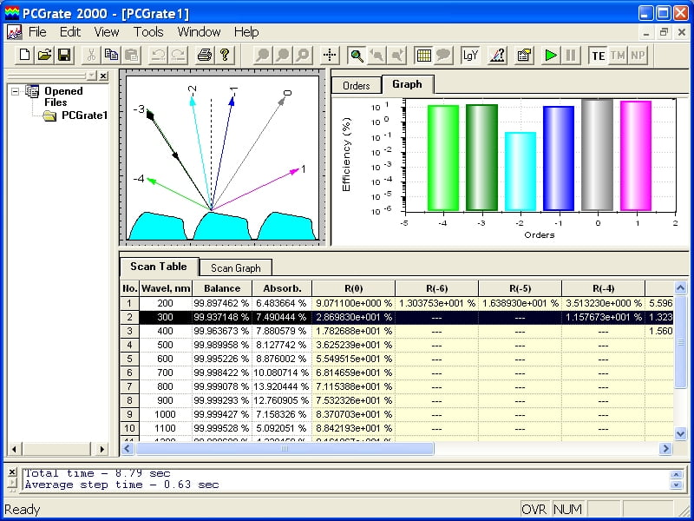
Task: Click the table grid icon in the toolbar
Action: (424, 55)
